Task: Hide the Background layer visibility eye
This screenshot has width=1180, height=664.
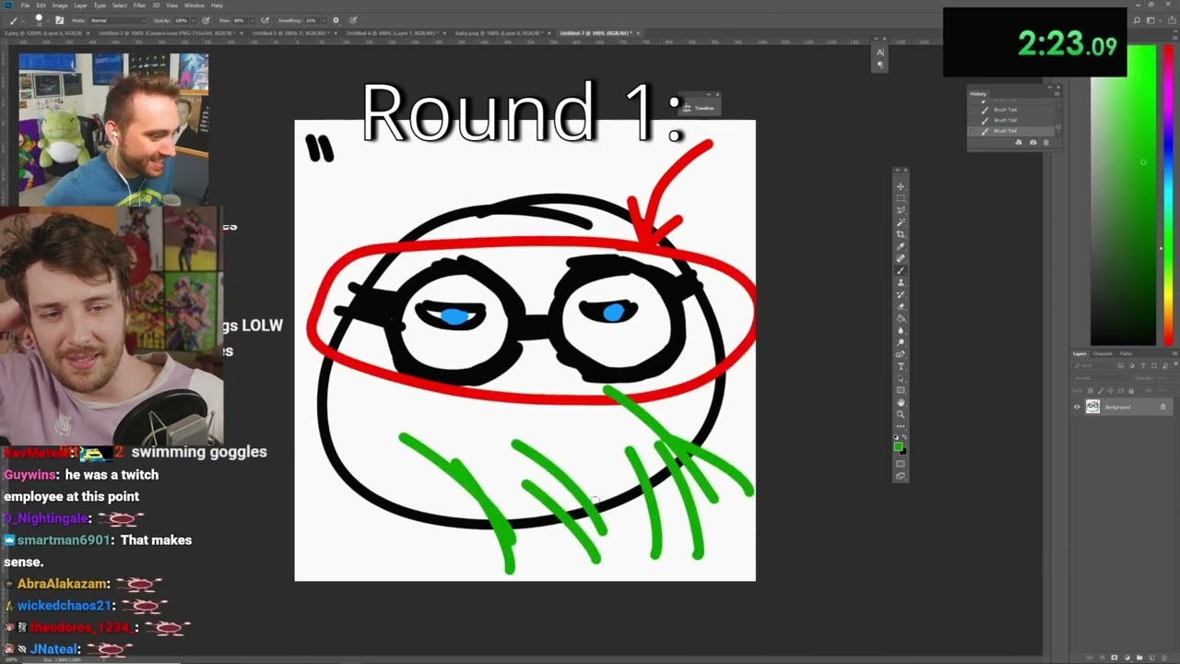Action: 1077,407
